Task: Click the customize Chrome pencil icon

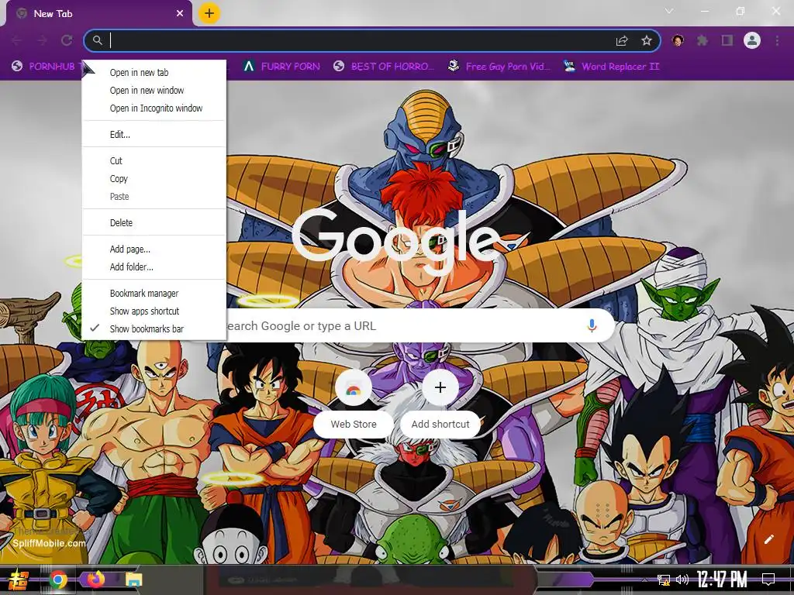Action: click(x=768, y=539)
